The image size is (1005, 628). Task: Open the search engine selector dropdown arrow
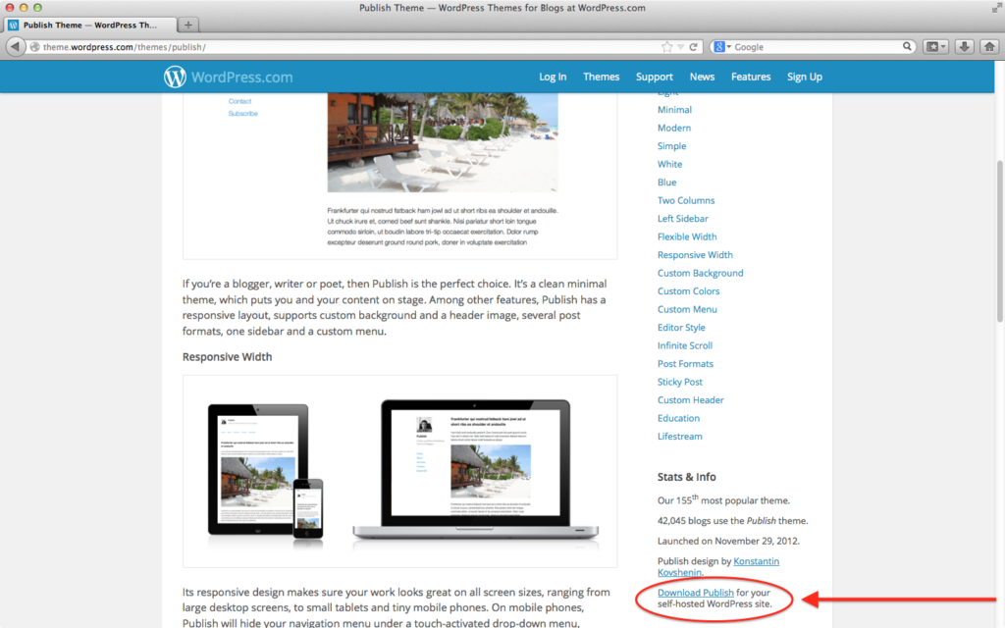[729, 47]
